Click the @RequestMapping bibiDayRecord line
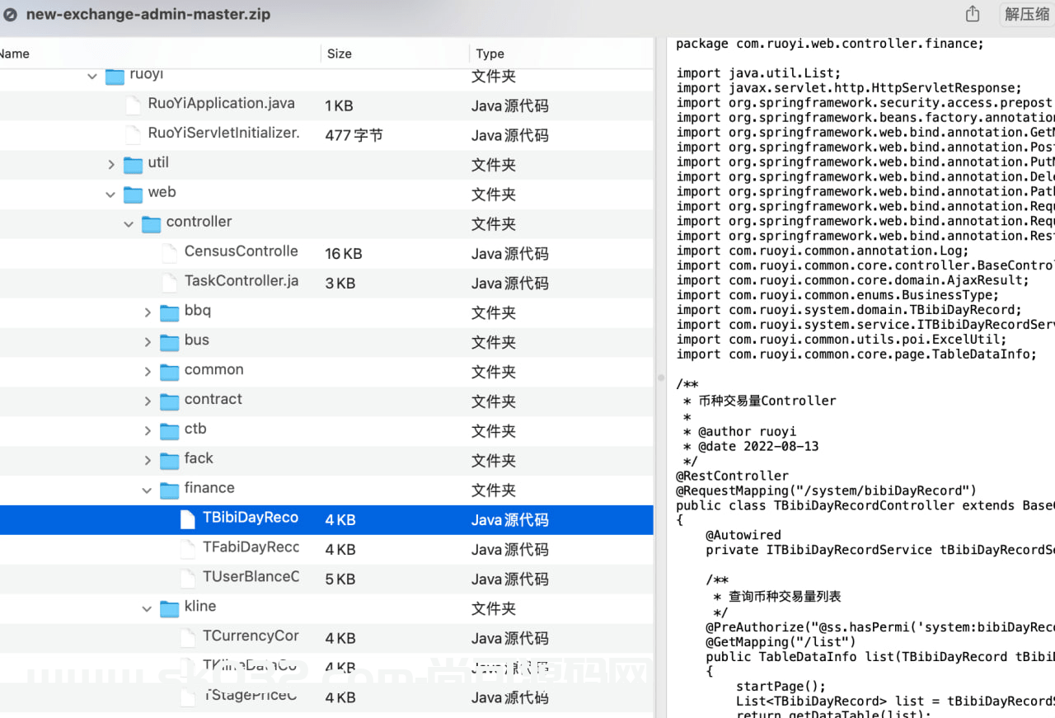This screenshot has height=718, width=1055. tap(826, 490)
